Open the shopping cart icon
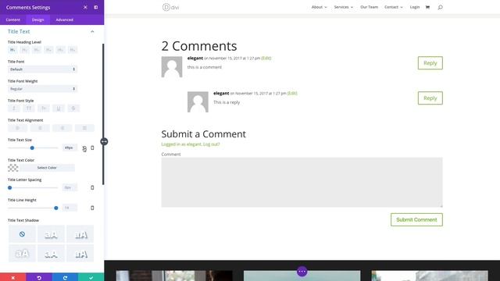 (x=427, y=7)
